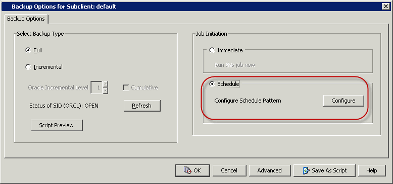This screenshot has height=184, width=393.
Task: Toggle the Cumulative checkbox
Action: (x=126, y=88)
